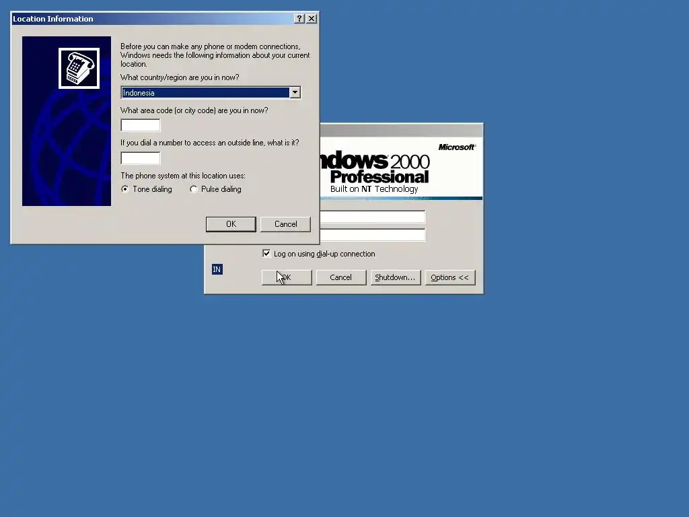The width and height of the screenshot is (689, 517).
Task: Open Shutdown... in logon window
Action: (x=396, y=277)
